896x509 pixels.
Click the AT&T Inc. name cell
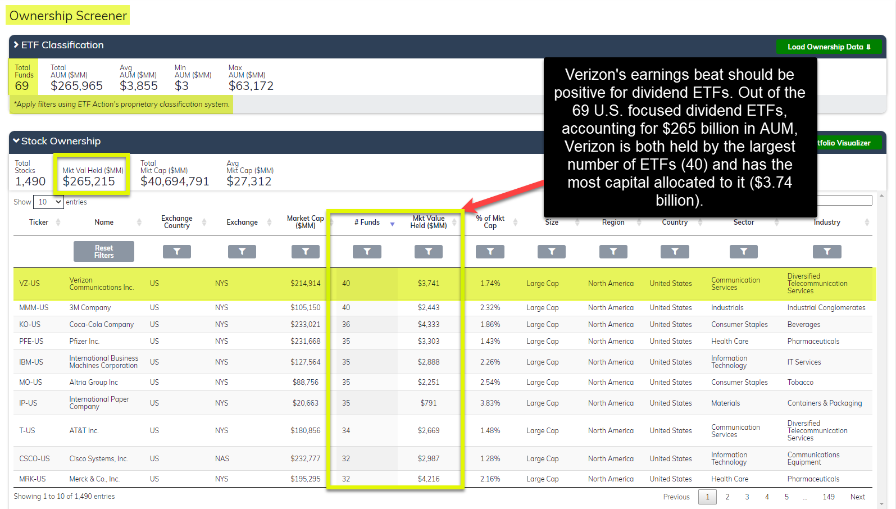pos(84,431)
